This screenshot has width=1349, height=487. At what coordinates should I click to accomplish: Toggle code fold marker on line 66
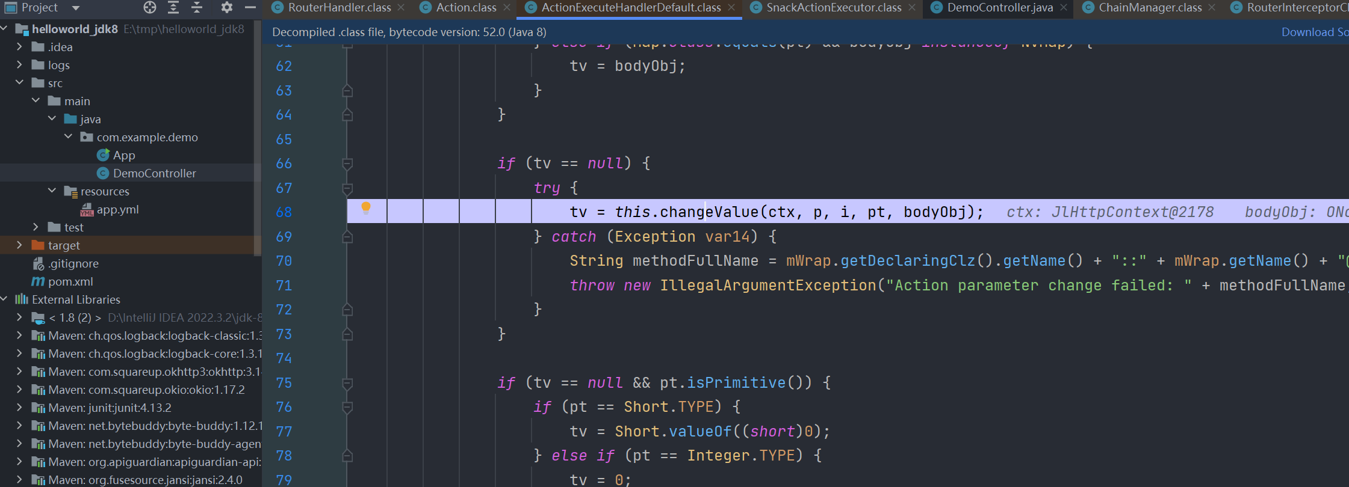347,164
